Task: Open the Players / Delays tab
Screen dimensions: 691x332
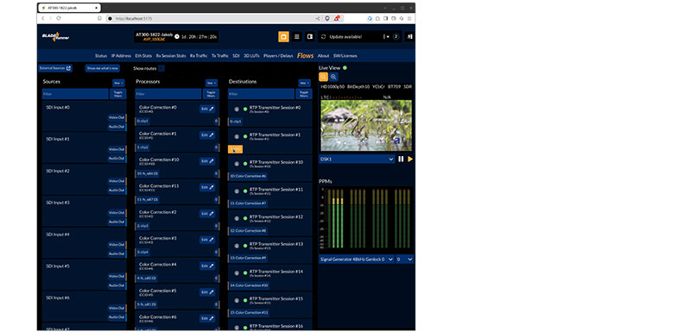Action: tap(278, 56)
